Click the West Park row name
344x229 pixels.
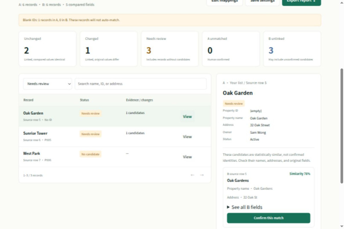tap(32, 154)
